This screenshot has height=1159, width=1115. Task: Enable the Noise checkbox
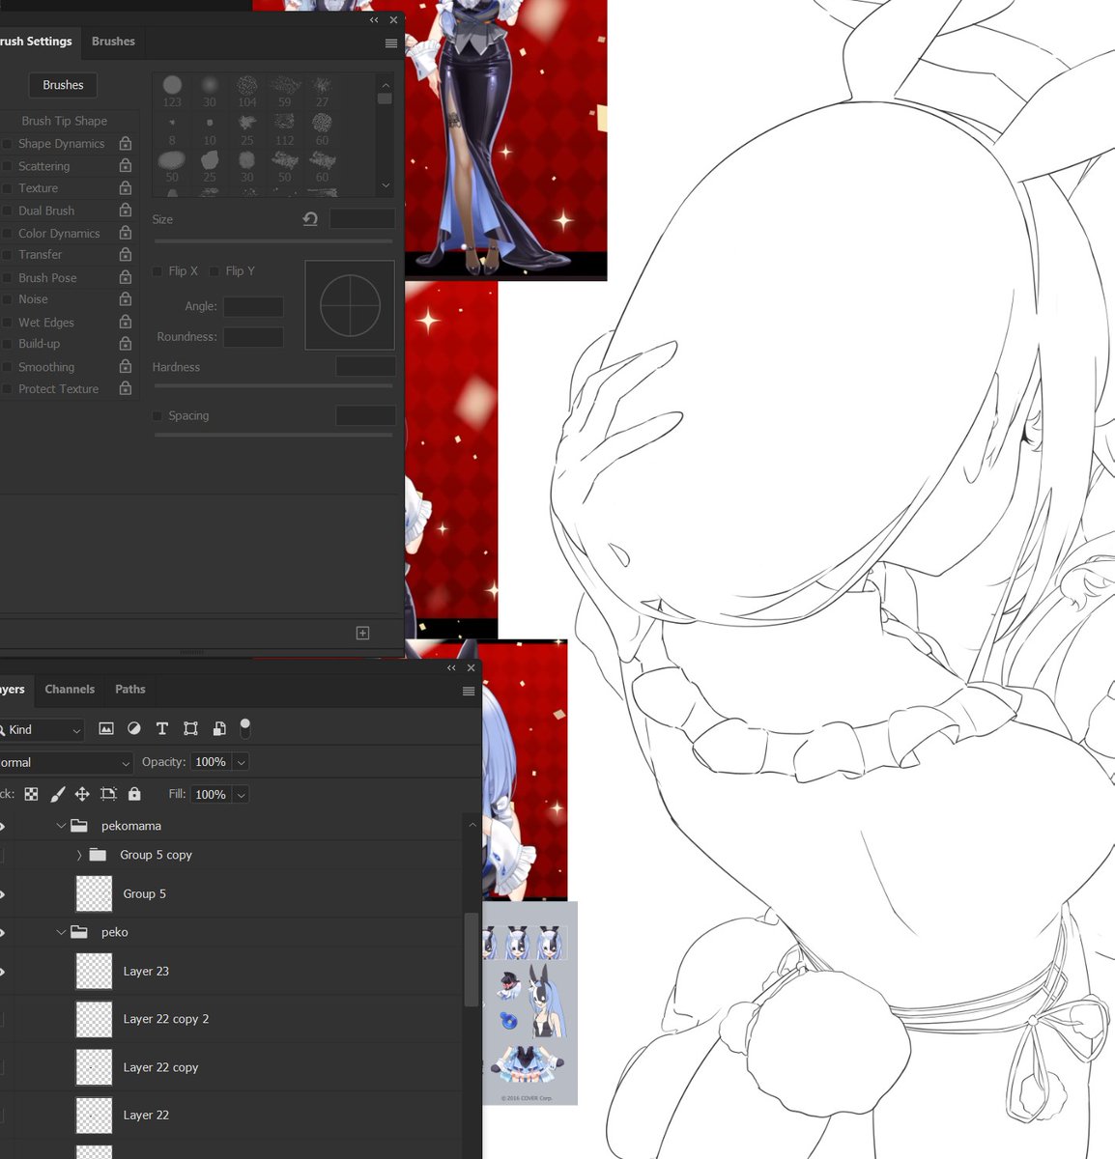point(7,299)
